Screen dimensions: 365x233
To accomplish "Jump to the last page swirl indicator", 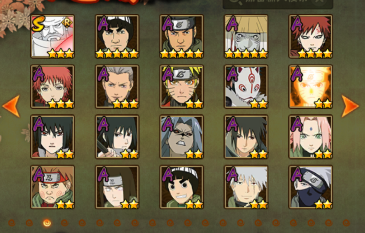I will [x=346, y=223].
